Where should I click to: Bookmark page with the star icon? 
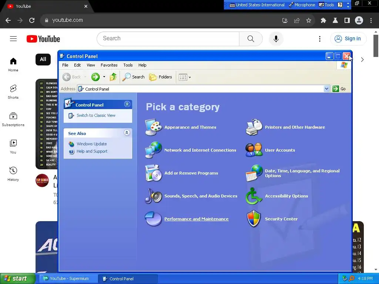pyautogui.click(x=309, y=21)
